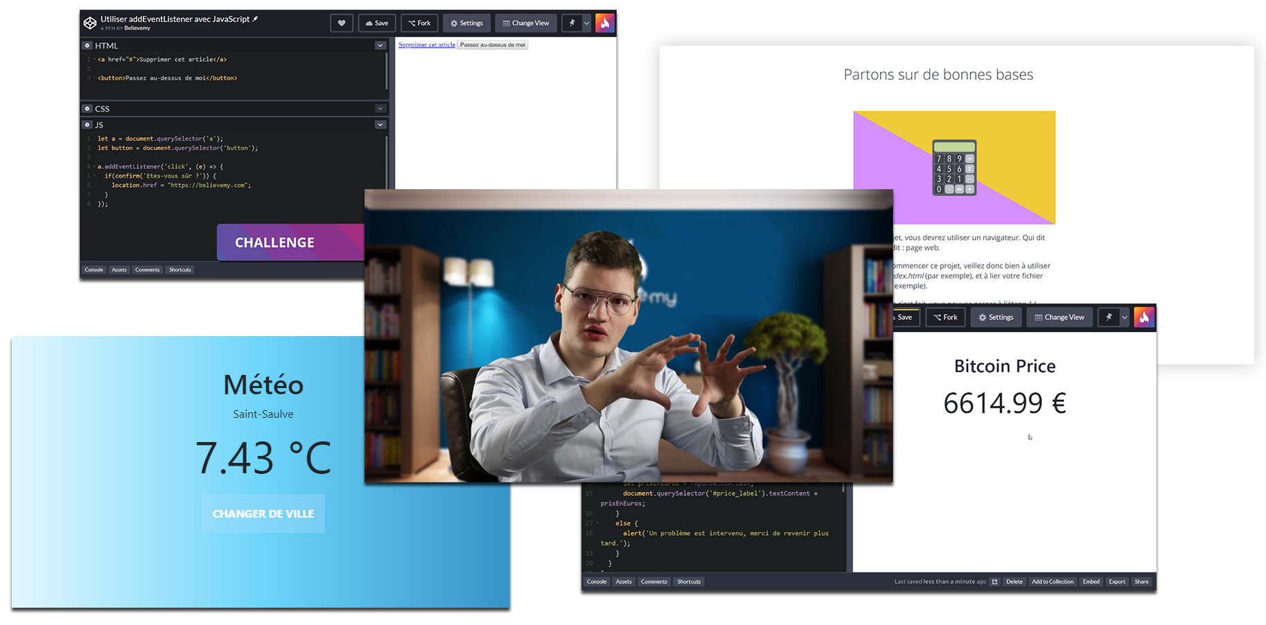Open the Console tab in the Bitcoin pen
Viewport: 1266px width, 625px height.
tap(597, 581)
